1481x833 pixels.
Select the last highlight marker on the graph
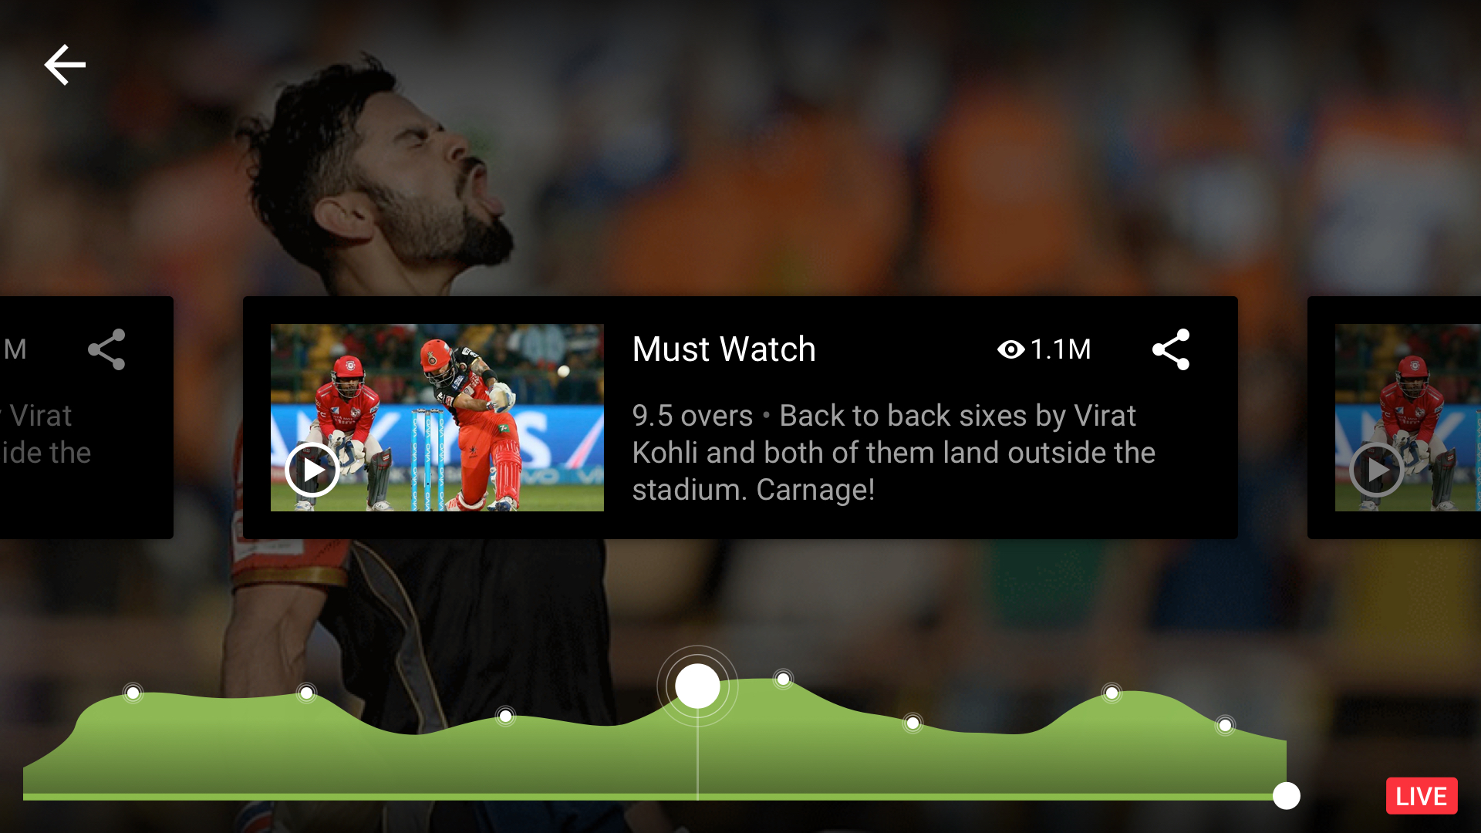click(x=1225, y=725)
